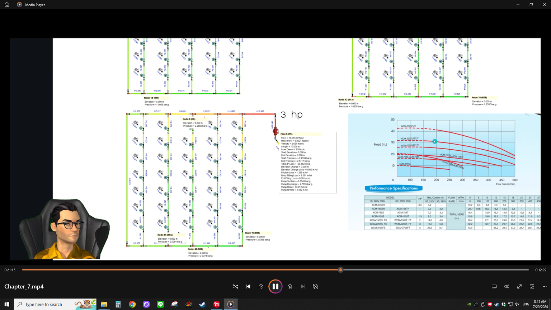
Task: Open Steam from the taskbar
Action: point(202,304)
